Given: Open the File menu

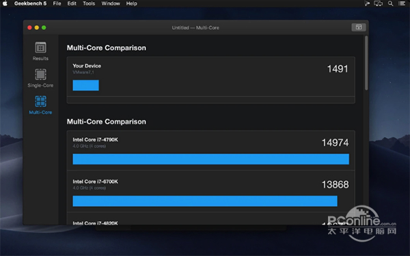Looking at the screenshot, I should point(57,3).
